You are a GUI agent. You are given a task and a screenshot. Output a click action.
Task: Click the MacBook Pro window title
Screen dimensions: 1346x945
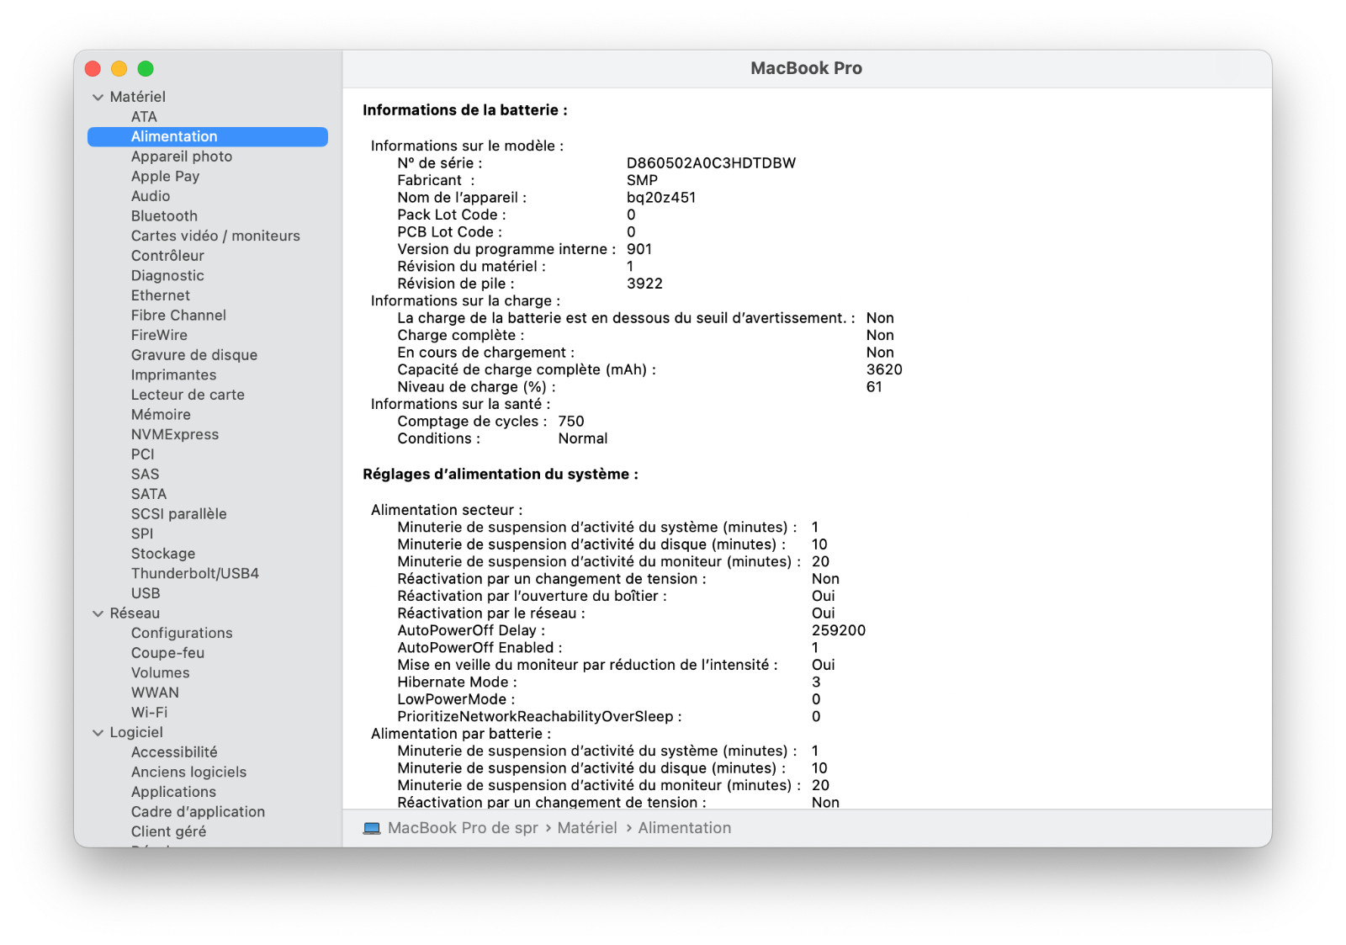[x=806, y=68]
